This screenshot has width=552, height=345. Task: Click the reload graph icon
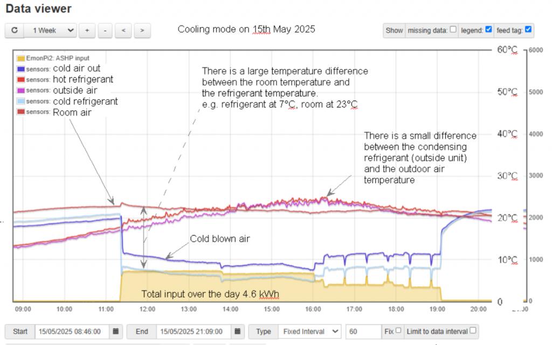[15, 31]
